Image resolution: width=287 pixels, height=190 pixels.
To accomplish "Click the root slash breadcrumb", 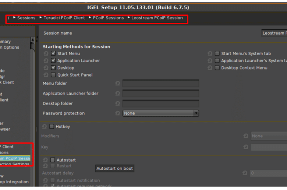I will click(x=8, y=18).
